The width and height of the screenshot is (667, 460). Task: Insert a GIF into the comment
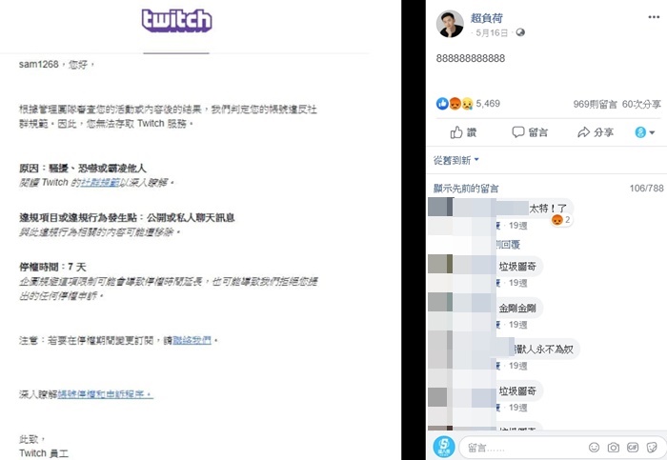pos(634,447)
